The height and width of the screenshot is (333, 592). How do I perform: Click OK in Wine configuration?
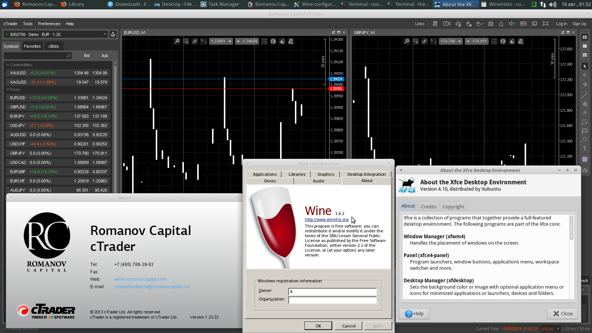pos(318,326)
